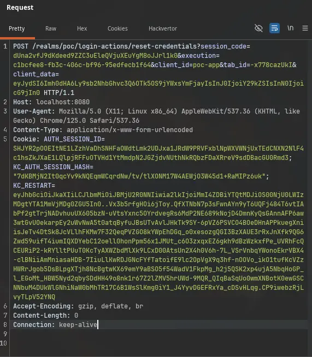
Task: Toggle the word wrap icon button
Action: click(x=274, y=28)
